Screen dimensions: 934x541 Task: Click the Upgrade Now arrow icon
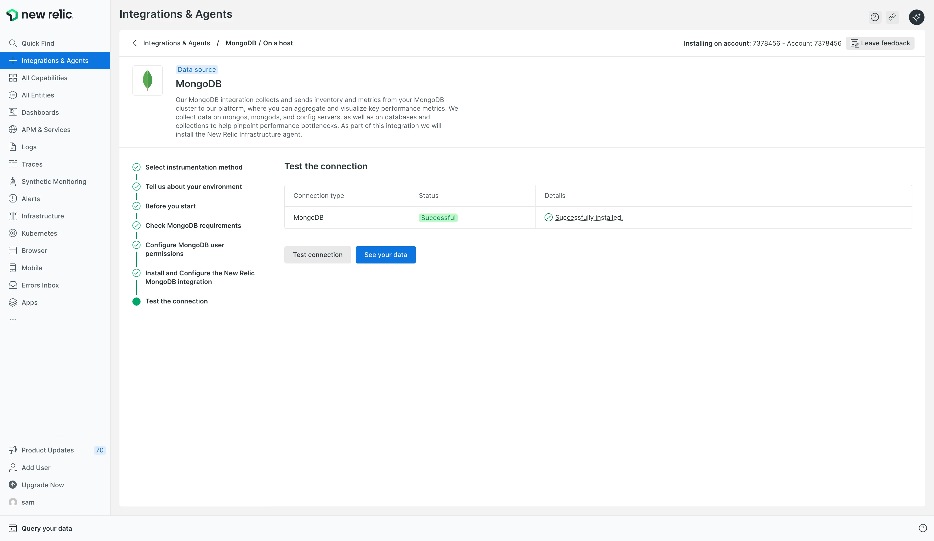click(x=13, y=485)
